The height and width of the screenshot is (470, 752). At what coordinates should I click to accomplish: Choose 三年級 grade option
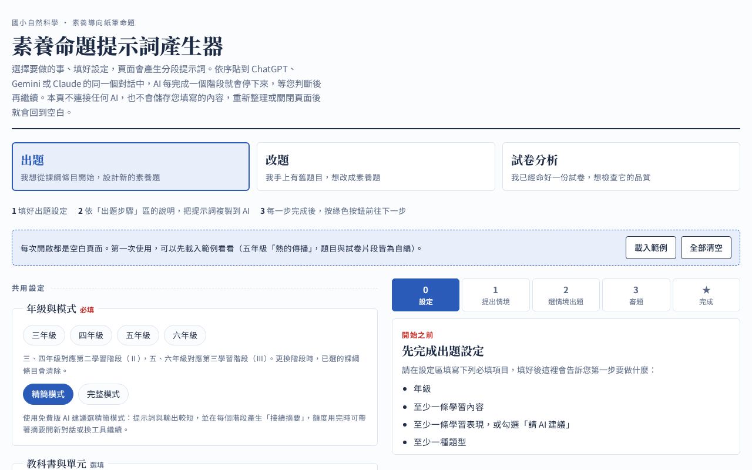click(x=44, y=335)
